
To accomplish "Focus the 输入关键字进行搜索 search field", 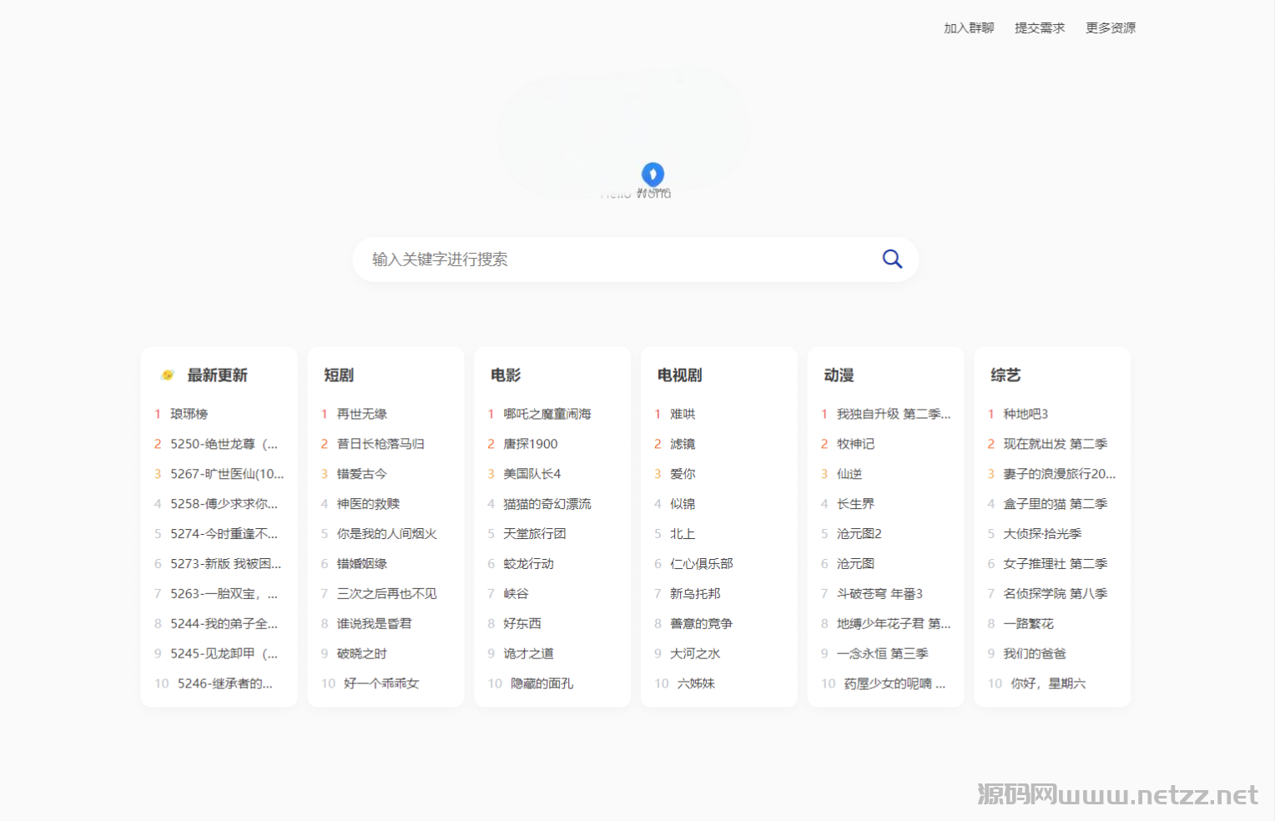I will [x=636, y=259].
